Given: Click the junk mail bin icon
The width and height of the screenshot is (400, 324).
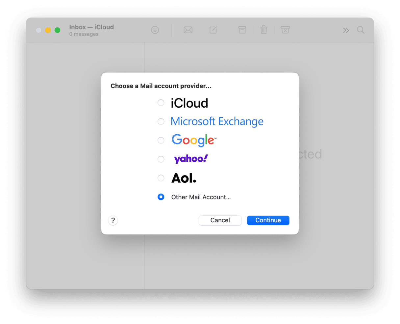Looking at the screenshot, I should click(x=285, y=30).
